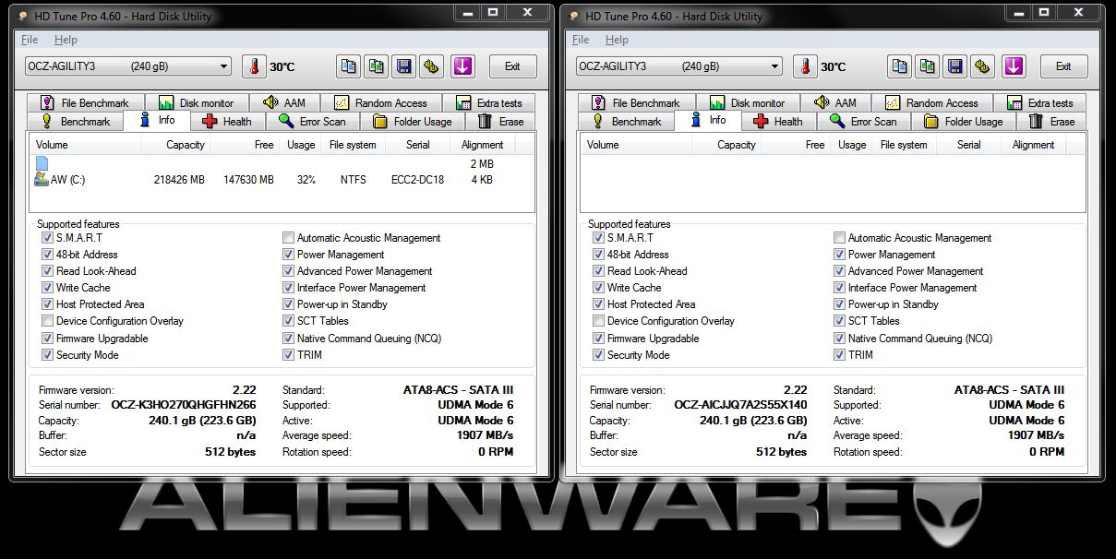The height and width of the screenshot is (559, 1116).
Task: Check Automatic Acoustic Management in left window
Action: [x=289, y=238]
